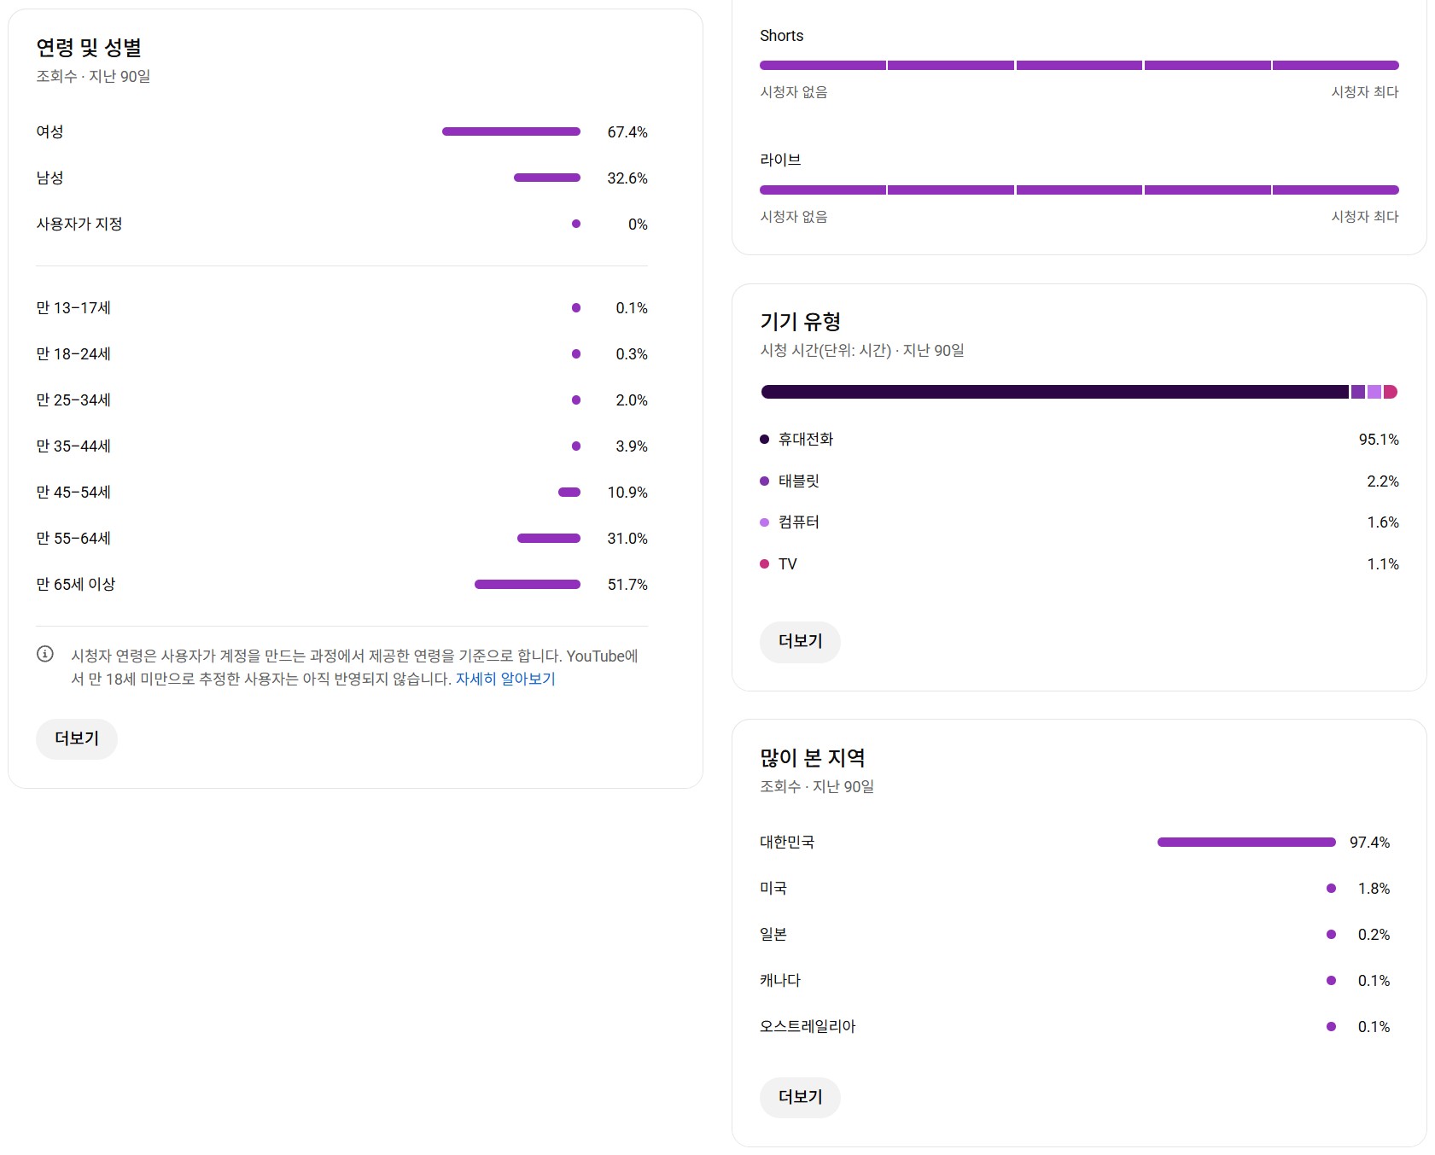
Task: Click the 여성 67.4% bar
Action: 510,131
